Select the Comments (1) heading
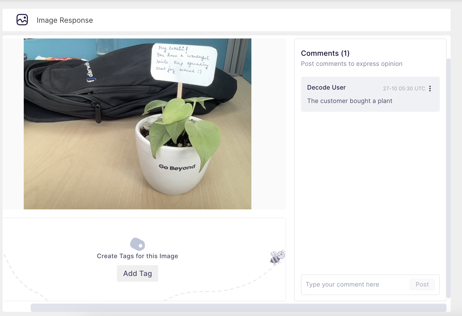Viewport: 462px width, 316px height. pyautogui.click(x=325, y=53)
